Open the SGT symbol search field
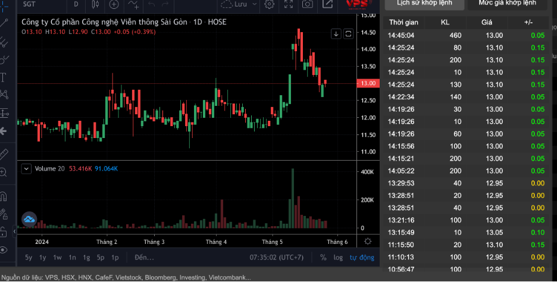The height and width of the screenshot is (282, 557). coord(29,4)
